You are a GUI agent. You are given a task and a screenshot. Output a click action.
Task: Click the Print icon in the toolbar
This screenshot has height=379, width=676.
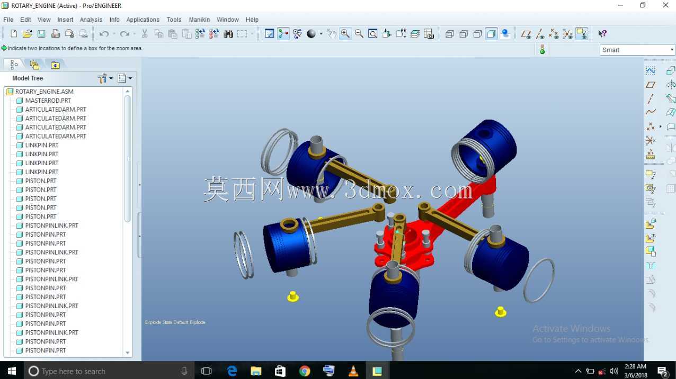tap(55, 34)
